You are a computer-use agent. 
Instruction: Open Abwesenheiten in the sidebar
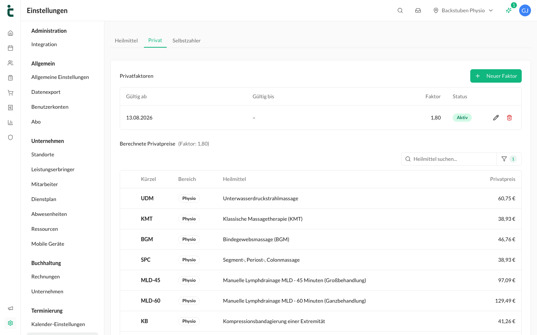49,214
